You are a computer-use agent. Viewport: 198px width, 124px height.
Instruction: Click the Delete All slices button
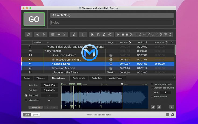35,107
